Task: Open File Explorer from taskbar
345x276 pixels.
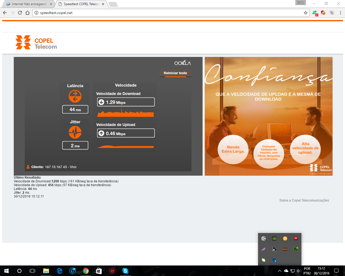Action: [46, 271]
